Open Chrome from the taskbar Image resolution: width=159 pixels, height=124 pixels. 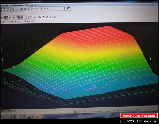(21, 117)
